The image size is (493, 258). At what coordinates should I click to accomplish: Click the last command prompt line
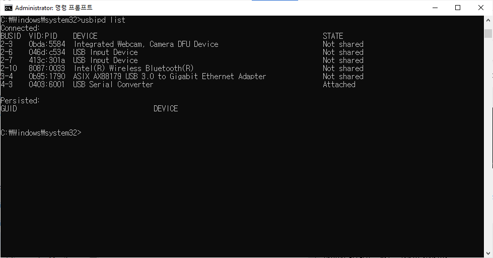(41, 133)
